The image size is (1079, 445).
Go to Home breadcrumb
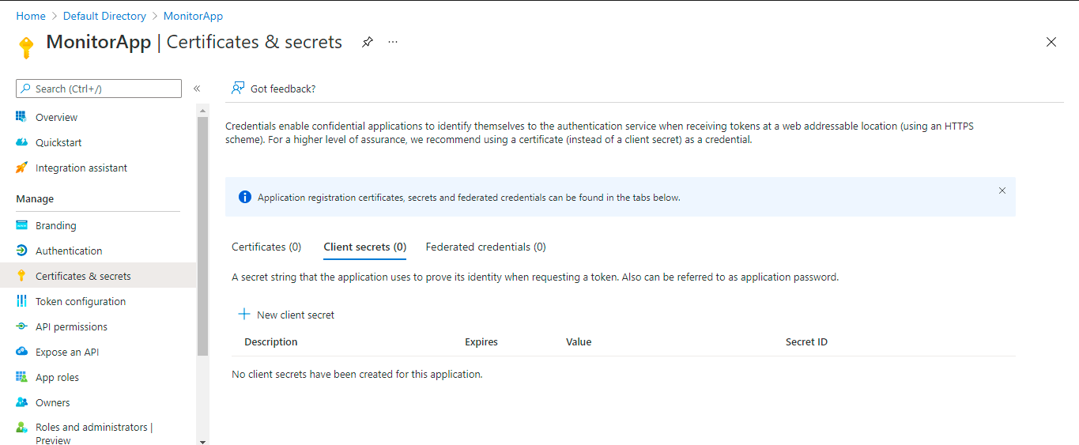tap(31, 16)
